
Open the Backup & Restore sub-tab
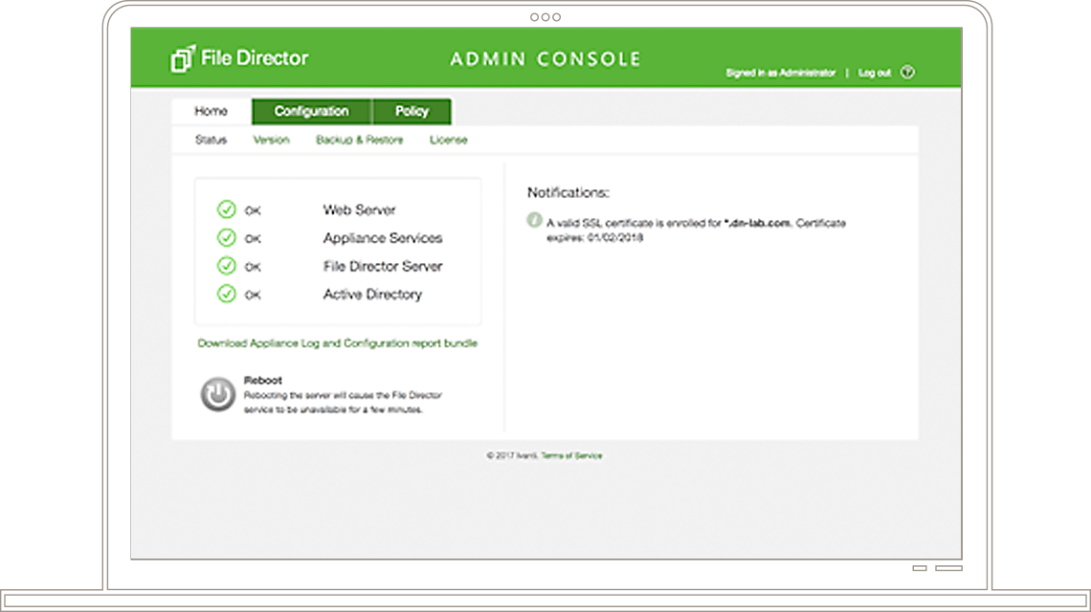tap(360, 140)
